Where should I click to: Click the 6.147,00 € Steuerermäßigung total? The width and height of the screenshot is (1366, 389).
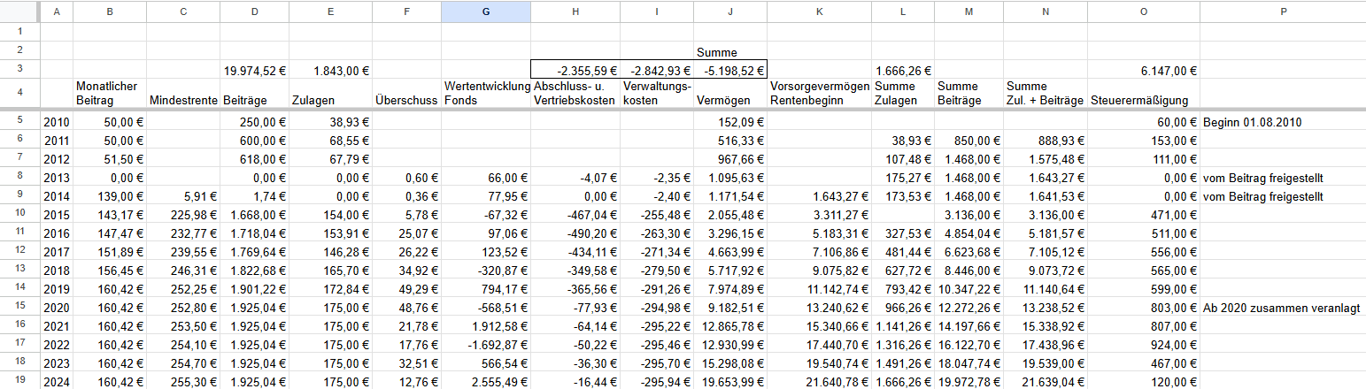(x=1143, y=71)
